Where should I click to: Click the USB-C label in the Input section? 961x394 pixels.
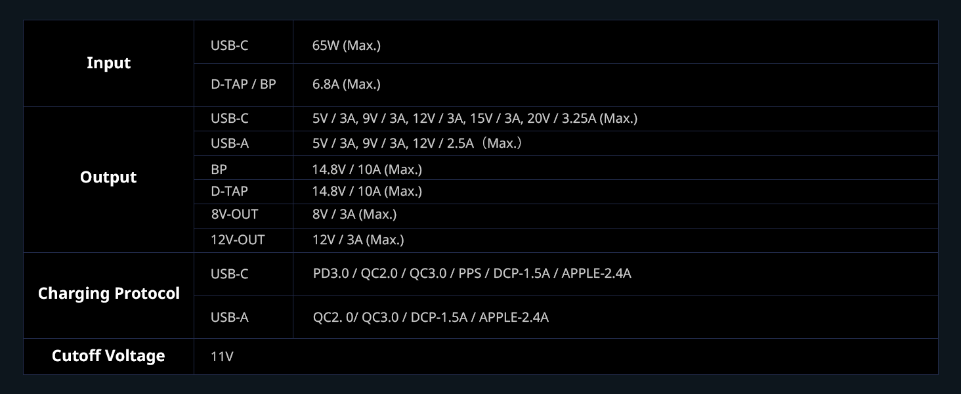229,45
